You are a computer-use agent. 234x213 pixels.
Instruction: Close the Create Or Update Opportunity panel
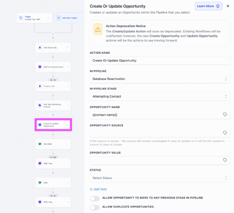pos(228,6)
